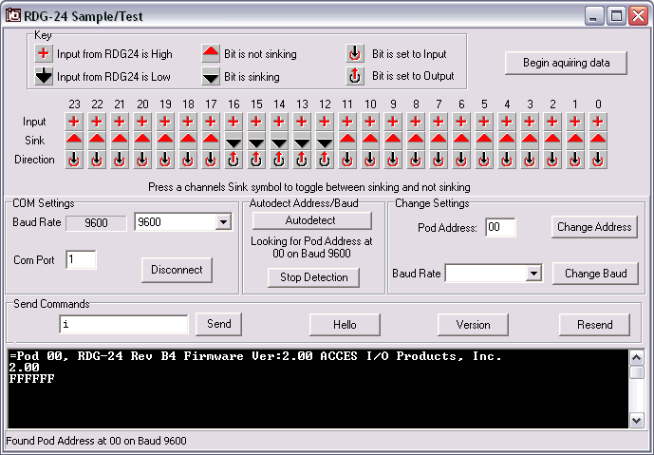
Task: Toggle the Sink symbol for channel 5
Action: 484,141
